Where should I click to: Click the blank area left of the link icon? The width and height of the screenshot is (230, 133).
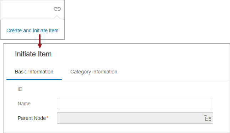click(27, 9)
